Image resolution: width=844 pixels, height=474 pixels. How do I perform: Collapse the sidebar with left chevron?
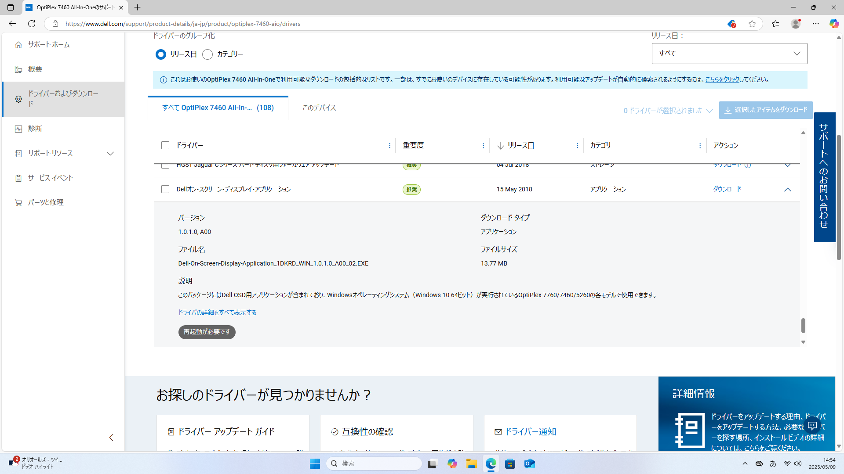coord(111,438)
